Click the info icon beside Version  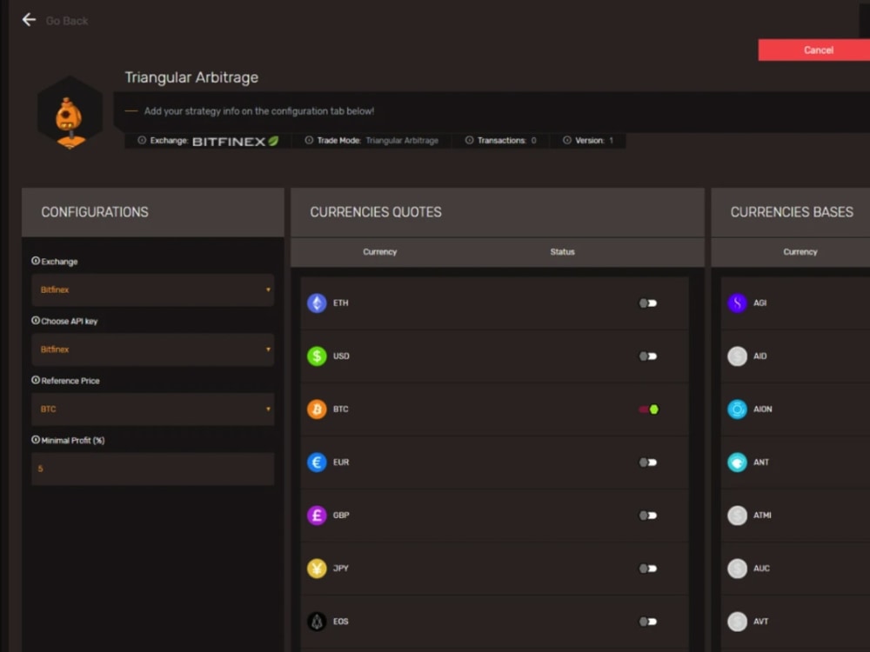coord(567,140)
